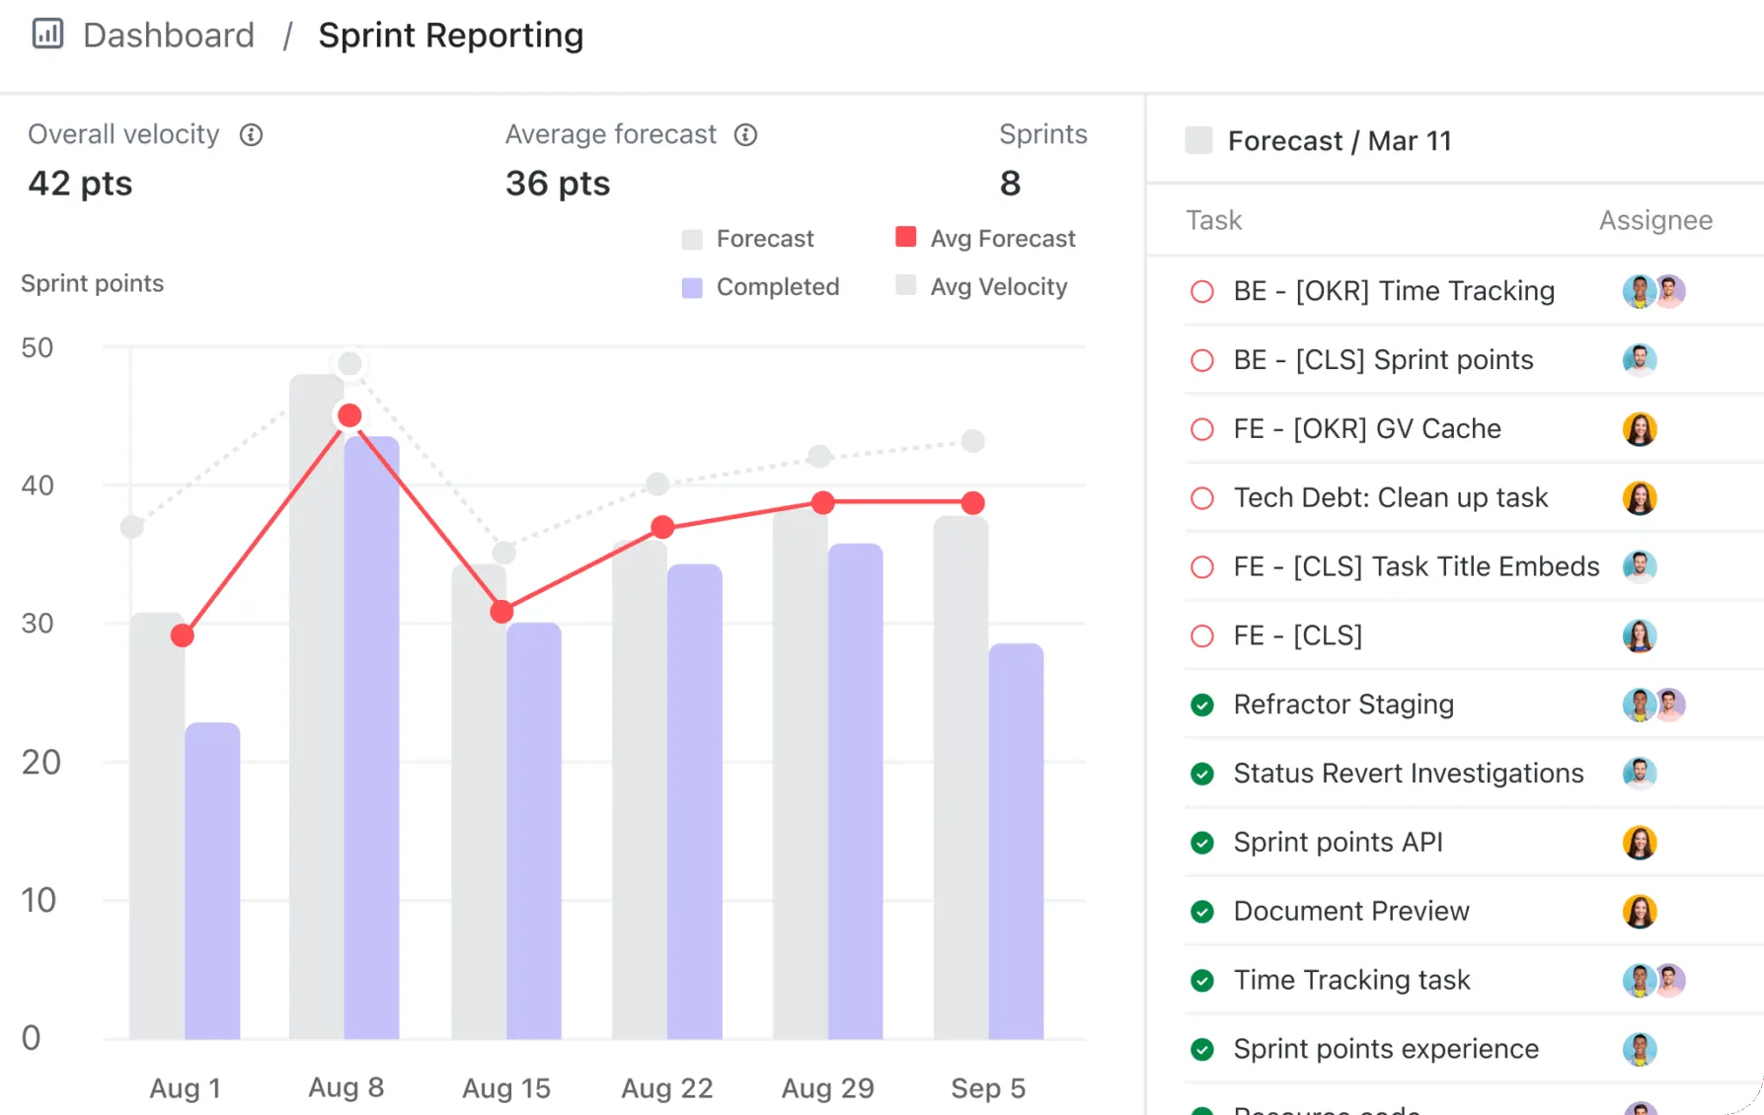
Task: Click the Aug 8 gray Forecast bar
Action: (x=317, y=706)
